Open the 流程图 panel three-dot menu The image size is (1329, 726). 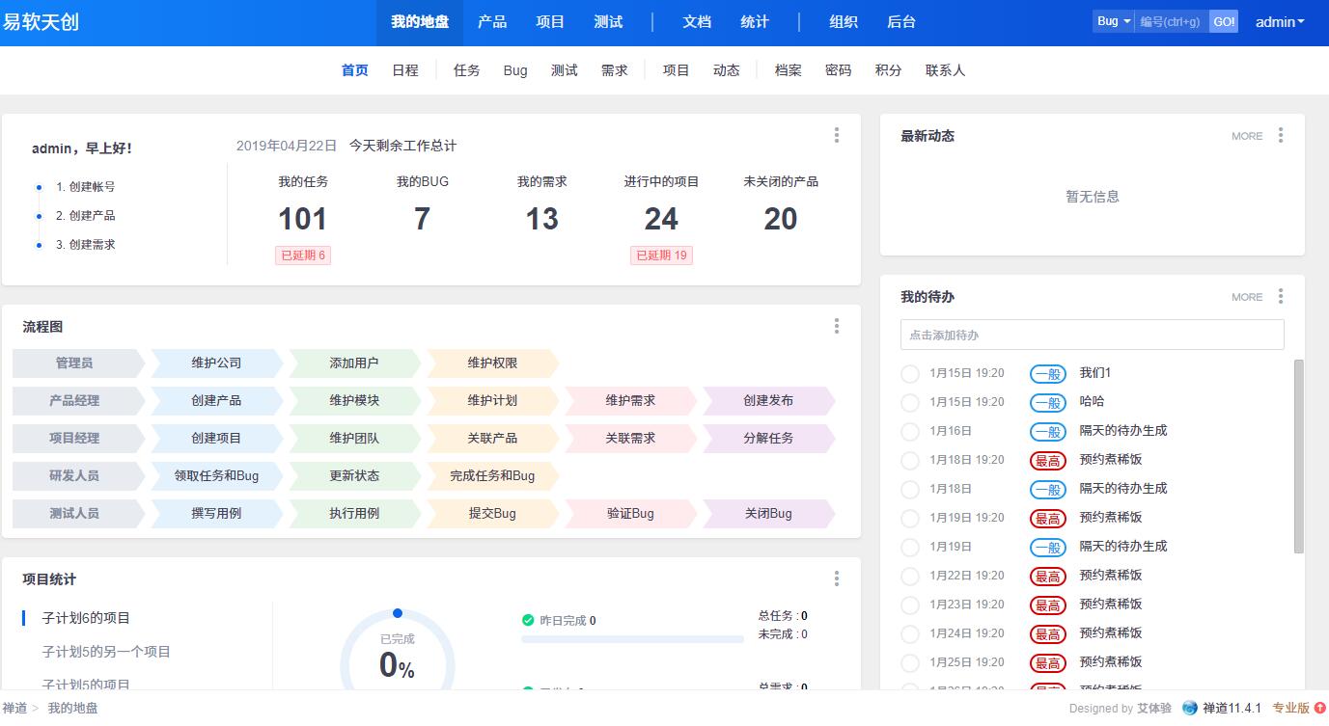[836, 327]
